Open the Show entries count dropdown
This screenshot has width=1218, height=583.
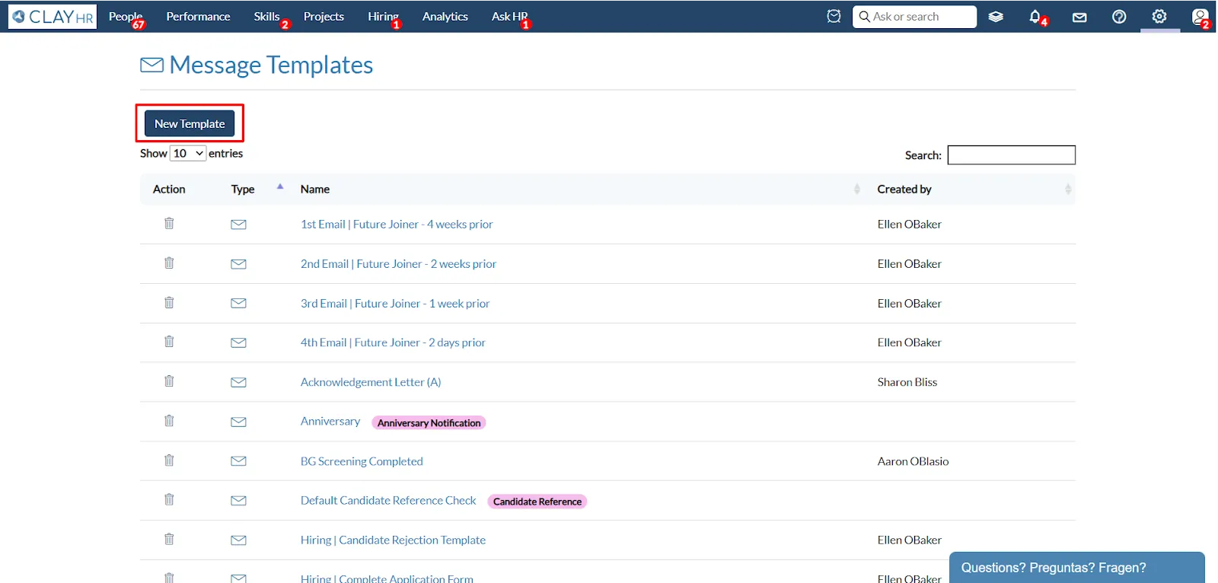click(188, 153)
